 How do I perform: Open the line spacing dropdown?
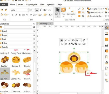pos(37,15)
